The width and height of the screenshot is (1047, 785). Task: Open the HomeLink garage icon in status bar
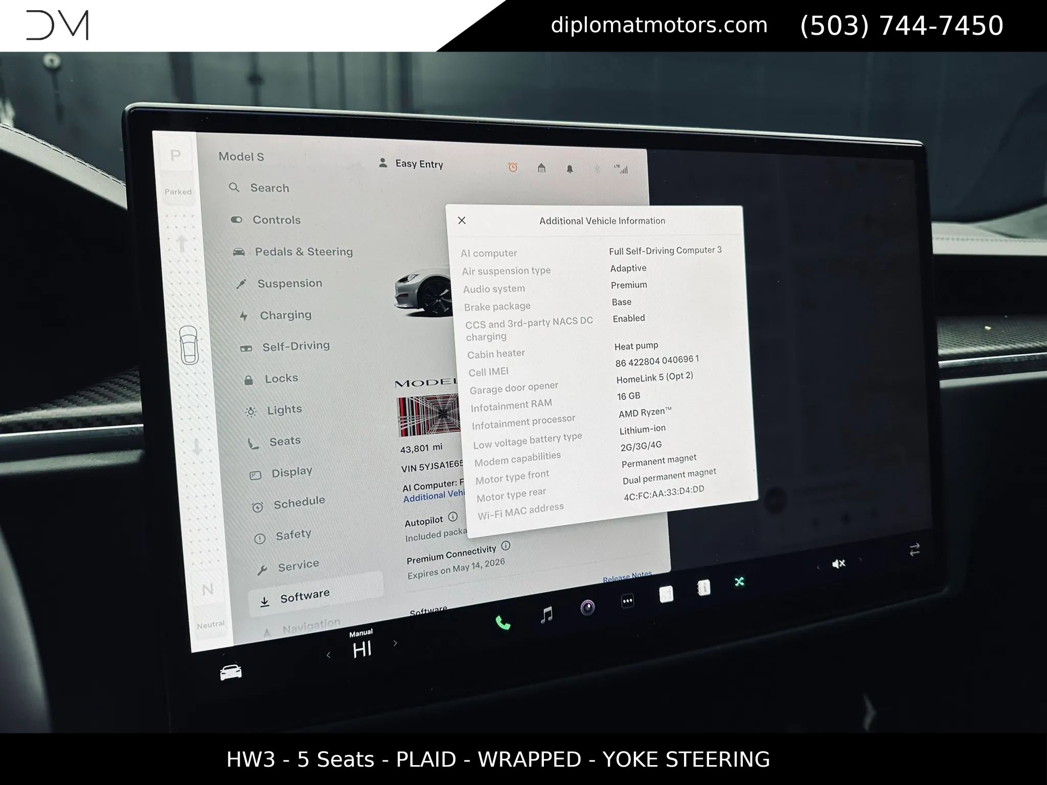(541, 168)
